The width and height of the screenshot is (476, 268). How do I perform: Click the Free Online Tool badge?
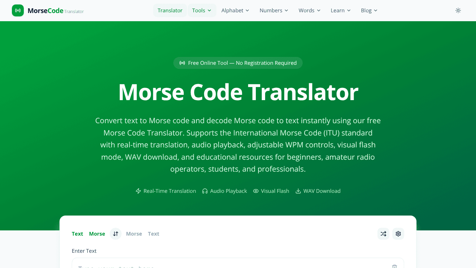(238, 63)
